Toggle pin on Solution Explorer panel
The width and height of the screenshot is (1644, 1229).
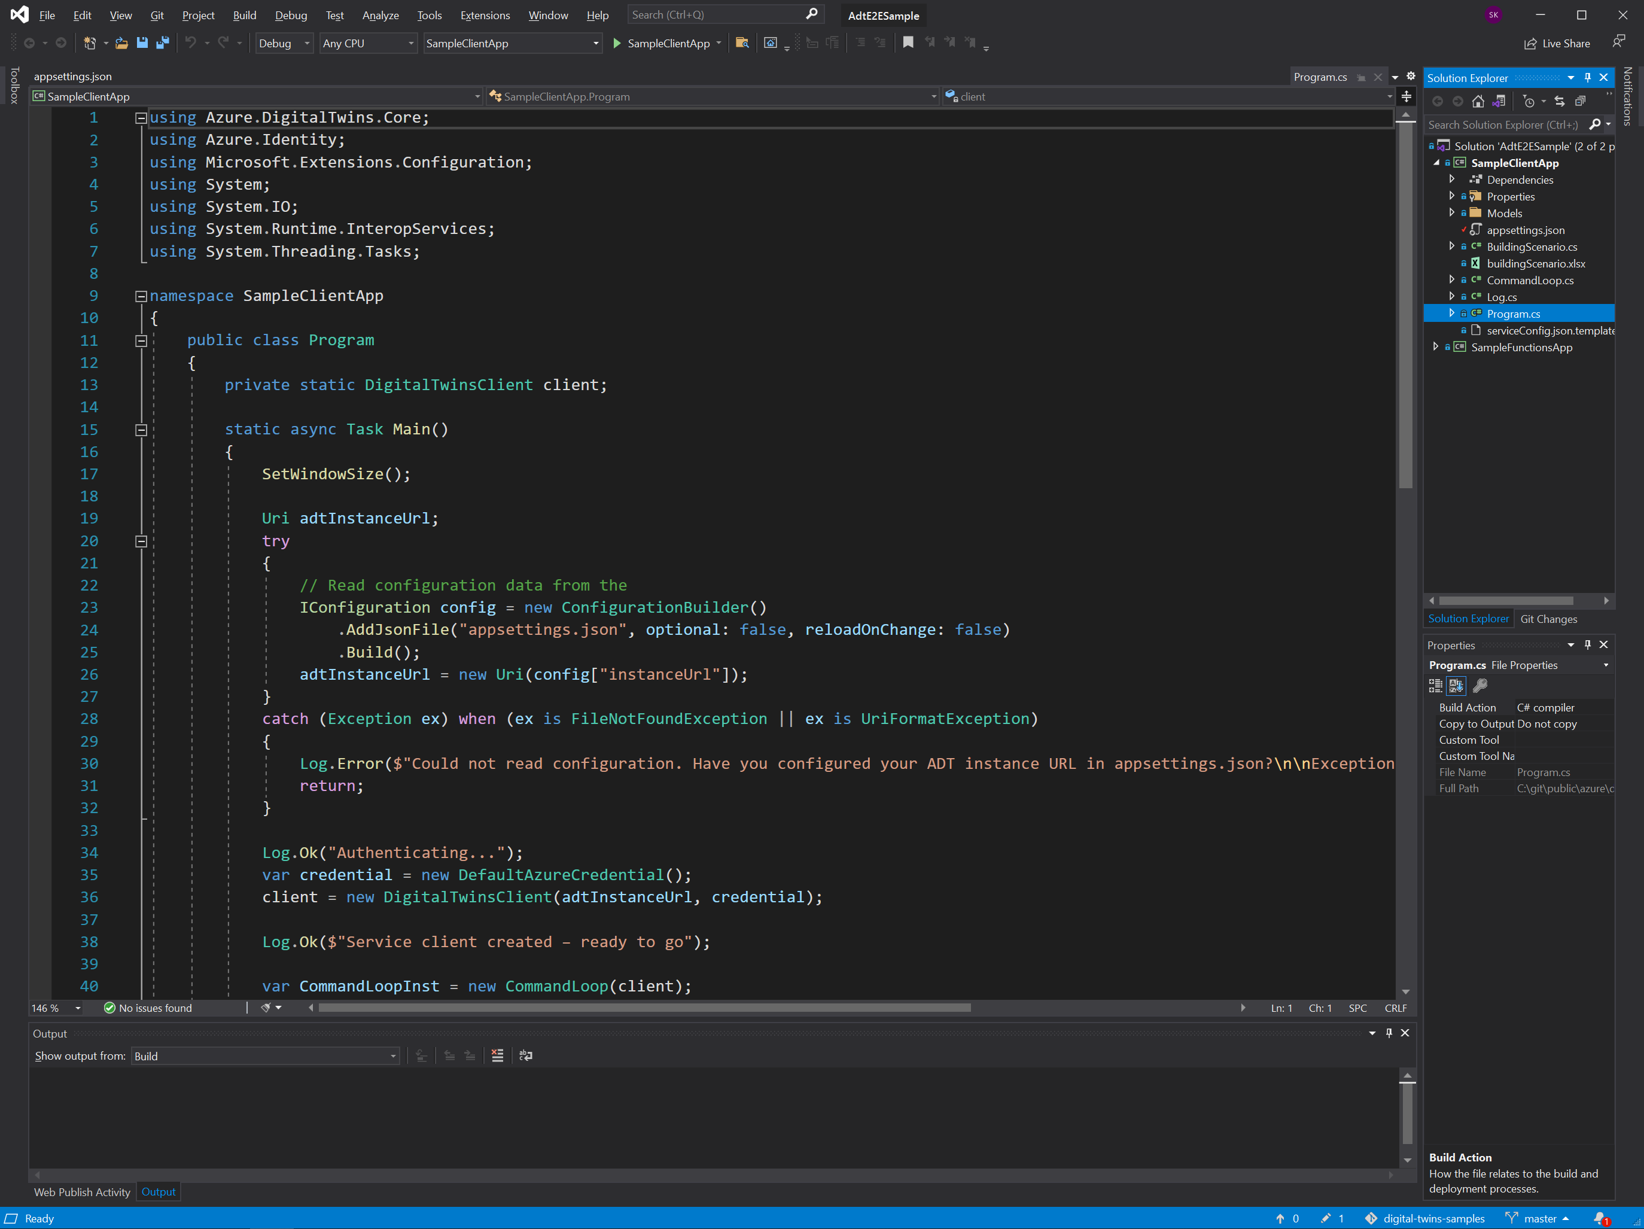(x=1588, y=78)
